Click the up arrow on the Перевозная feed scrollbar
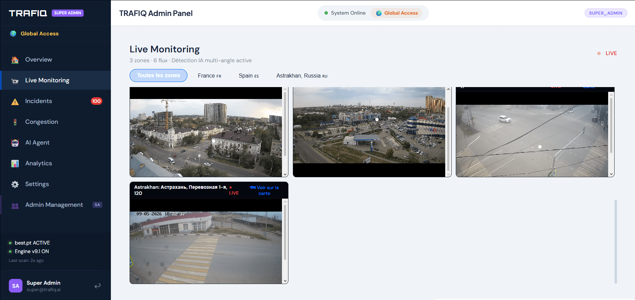This screenshot has width=635, height=300. [285, 202]
